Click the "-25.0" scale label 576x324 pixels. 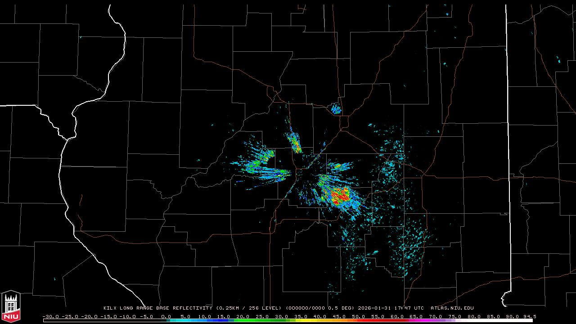coord(70,316)
